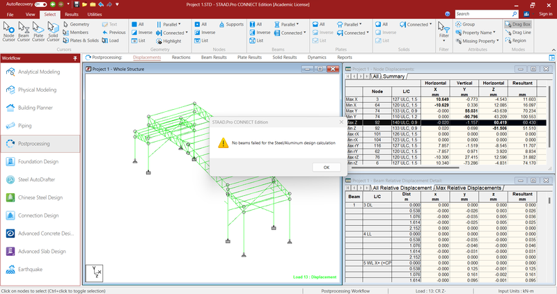
Task: Expand Property Name dropdown
Action: (x=476, y=32)
